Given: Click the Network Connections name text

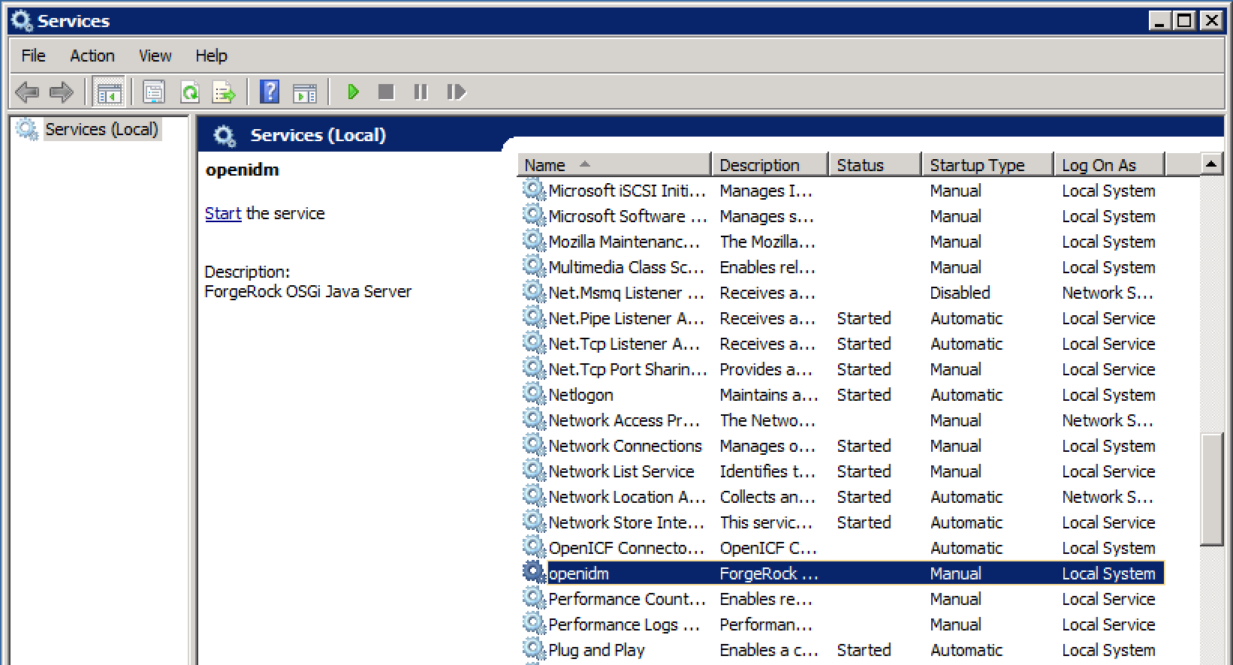Looking at the screenshot, I should [x=626, y=446].
